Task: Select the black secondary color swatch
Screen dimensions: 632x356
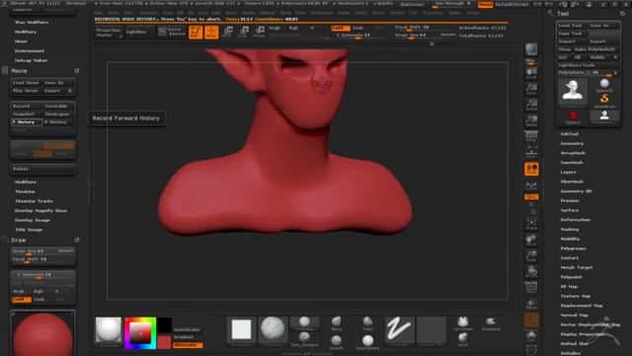Action: pyautogui.click(x=165, y=325)
